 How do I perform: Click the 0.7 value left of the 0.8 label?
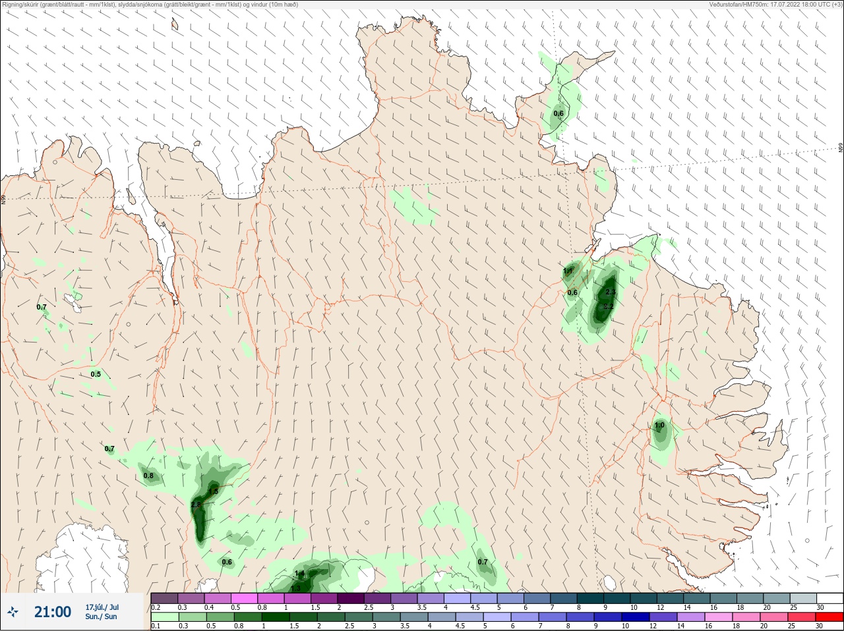coord(109,449)
